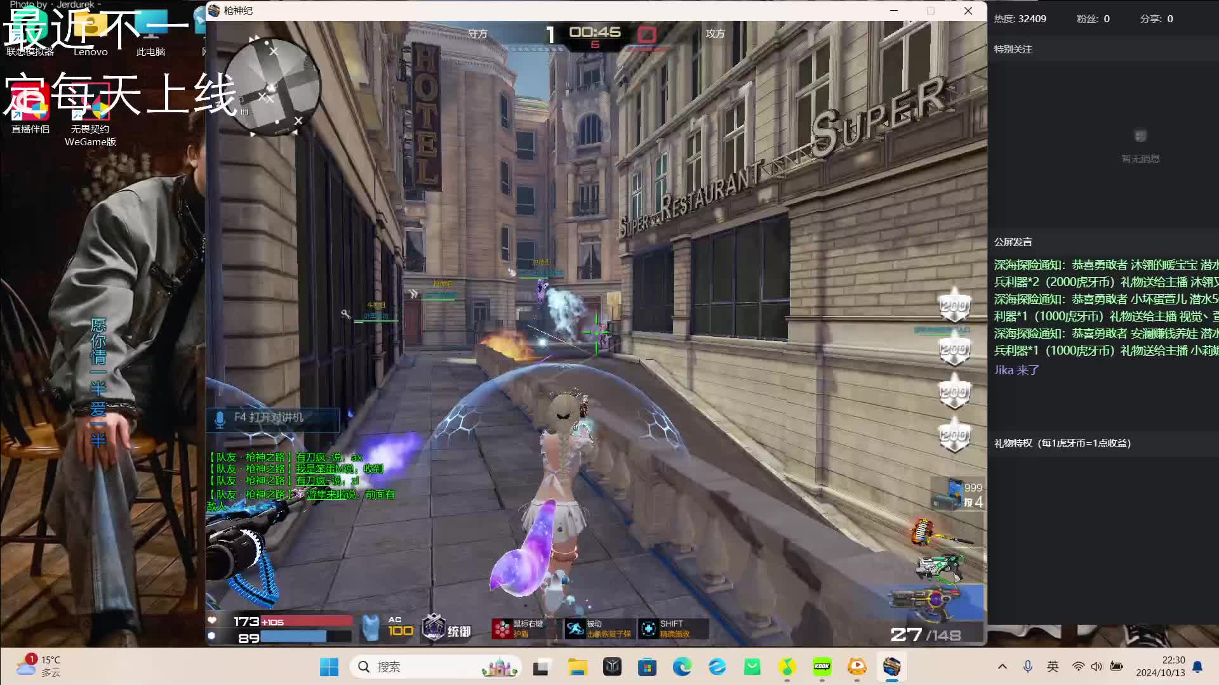Click the Windows Start button
The width and height of the screenshot is (1219, 685).
[329, 667]
